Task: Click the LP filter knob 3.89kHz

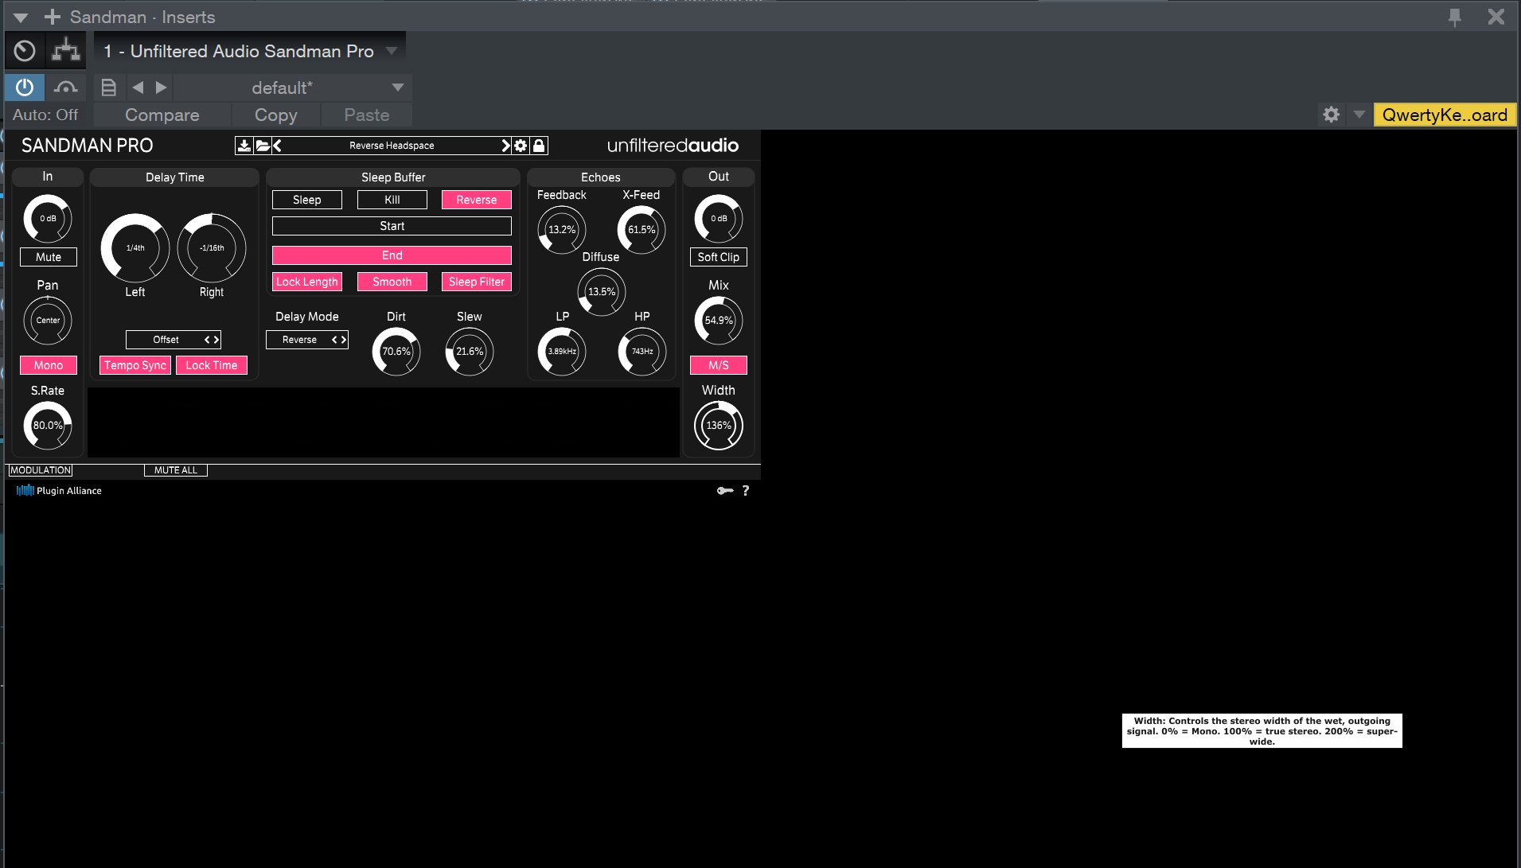Action: click(x=562, y=352)
